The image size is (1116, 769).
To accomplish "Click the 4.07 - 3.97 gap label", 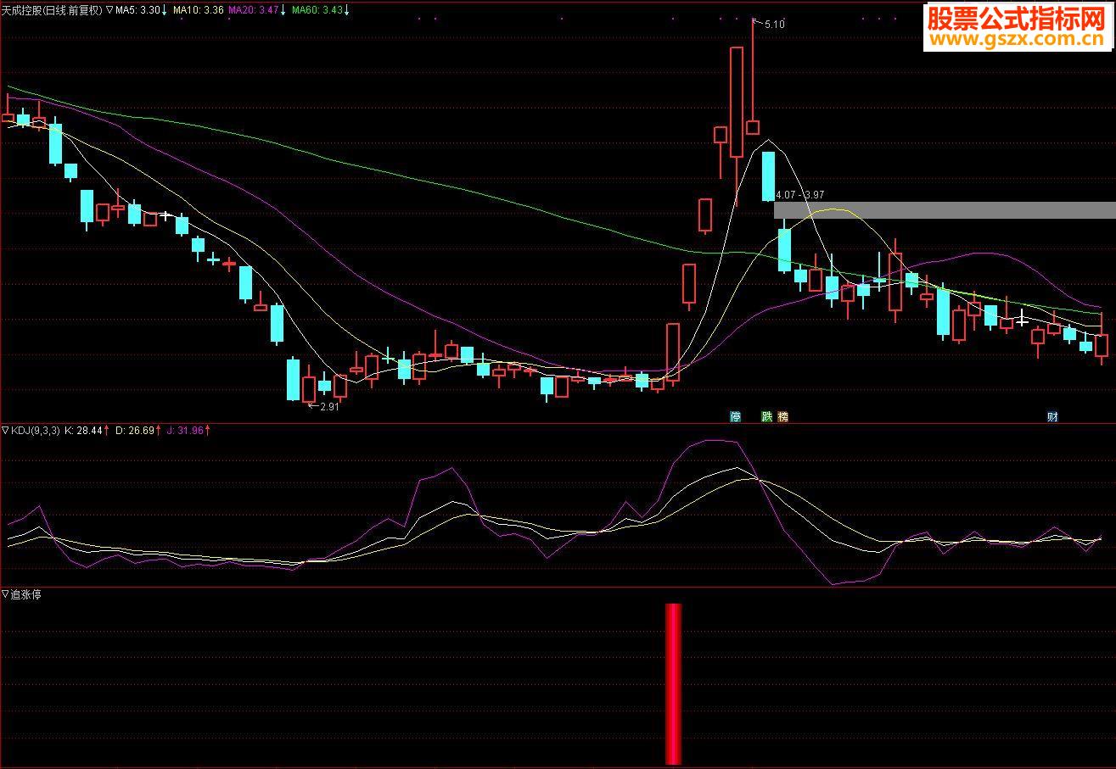I will 799,195.
